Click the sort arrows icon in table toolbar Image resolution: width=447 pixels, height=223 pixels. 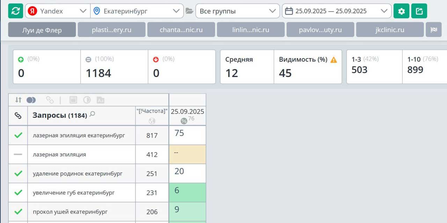(18, 100)
